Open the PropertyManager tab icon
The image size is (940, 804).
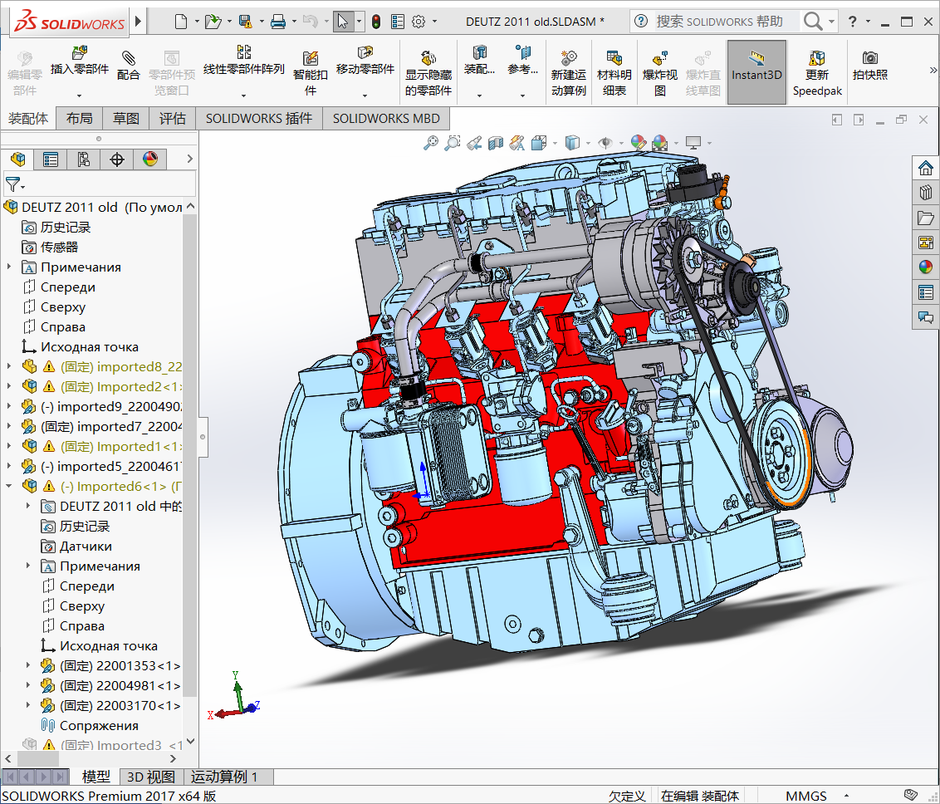[x=51, y=159]
